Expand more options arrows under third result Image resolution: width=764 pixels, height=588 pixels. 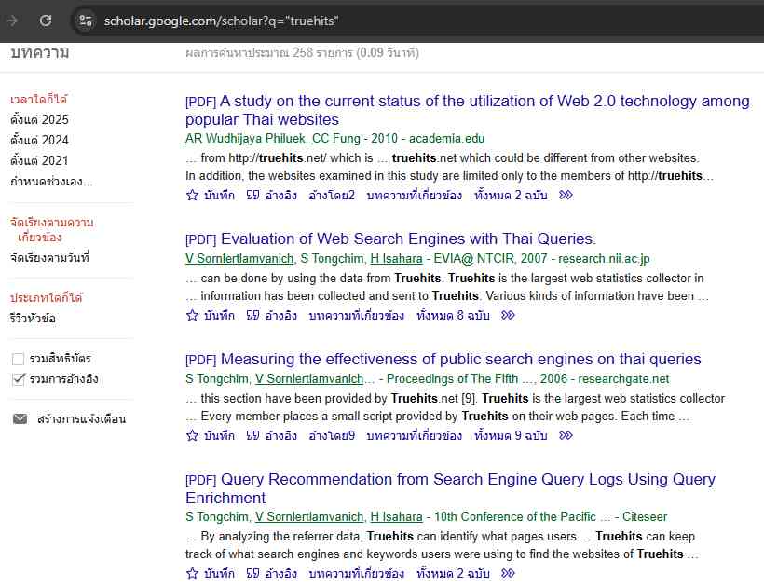point(566,435)
